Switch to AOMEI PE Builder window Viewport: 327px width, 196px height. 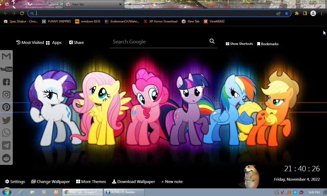(x=124, y=192)
